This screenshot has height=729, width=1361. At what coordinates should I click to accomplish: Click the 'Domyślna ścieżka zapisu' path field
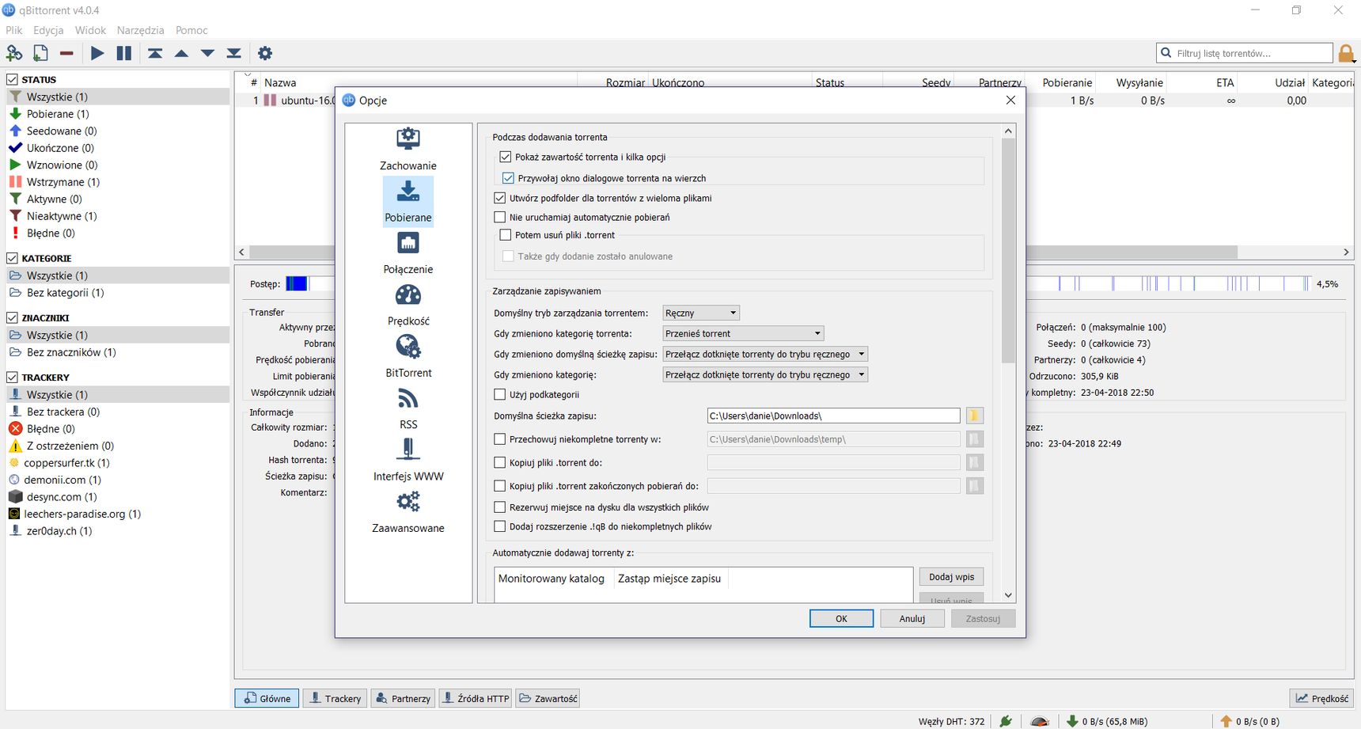pyautogui.click(x=833, y=416)
